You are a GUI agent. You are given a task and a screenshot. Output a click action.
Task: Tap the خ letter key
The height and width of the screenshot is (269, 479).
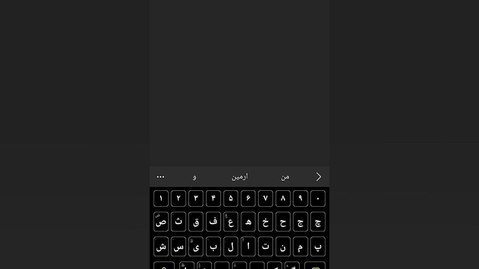click(266, 222)
